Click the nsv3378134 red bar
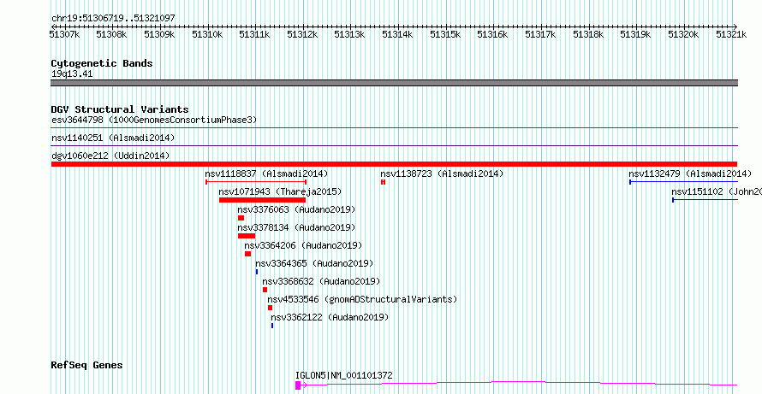The width and height of the screenshot is (762, 394). click(247, 236)
